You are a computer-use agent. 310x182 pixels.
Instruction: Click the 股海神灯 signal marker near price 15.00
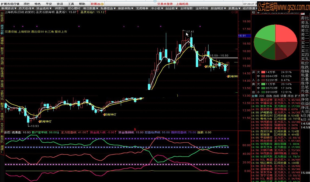pyautogui.click(x=211, y=67)
